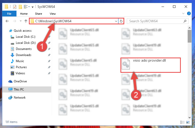Open recent locations dropdown arrow
This screenshot has height=128, width=195.
point(21,21)
